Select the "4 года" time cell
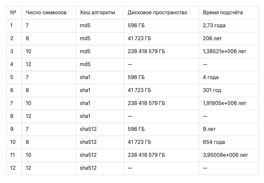264x183 pixels. coord(211,77)
